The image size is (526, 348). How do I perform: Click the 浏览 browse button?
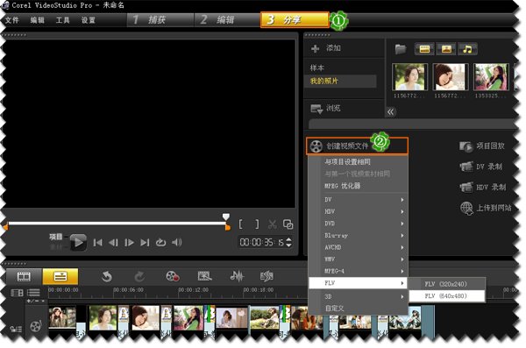325,109
